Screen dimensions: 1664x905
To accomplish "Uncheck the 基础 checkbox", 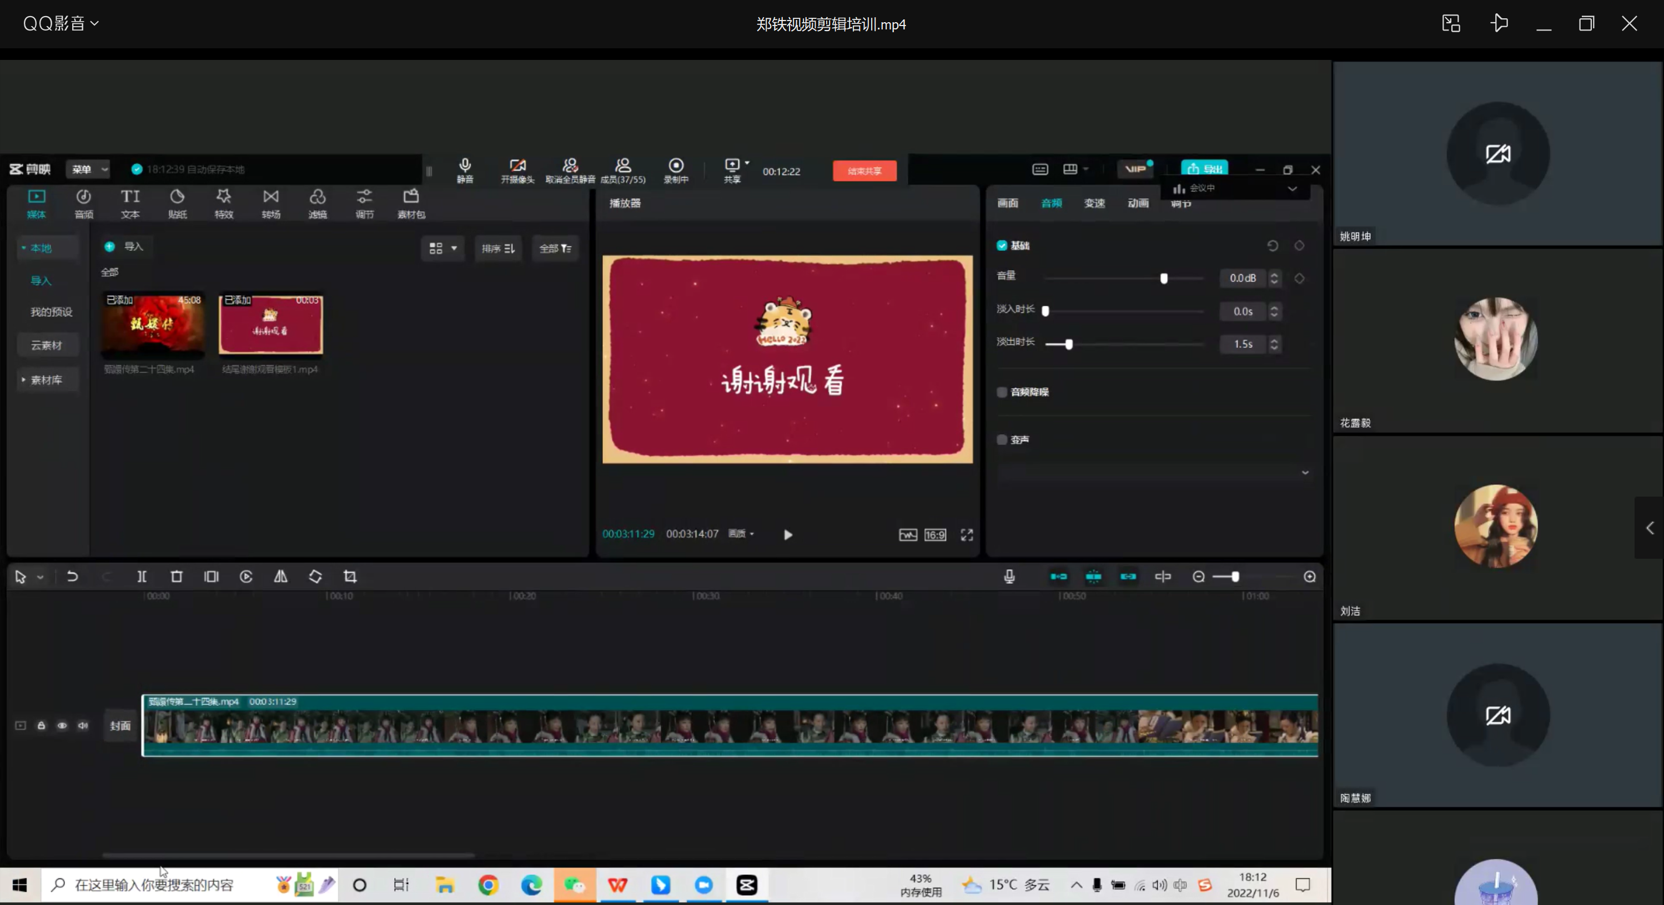I will coord(1002,245).
